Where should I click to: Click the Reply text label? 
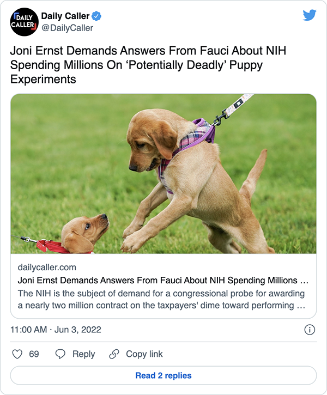pos(83,354)
